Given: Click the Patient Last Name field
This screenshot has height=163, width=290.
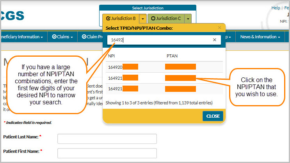Looking at the screenshot, I should 107,139.
